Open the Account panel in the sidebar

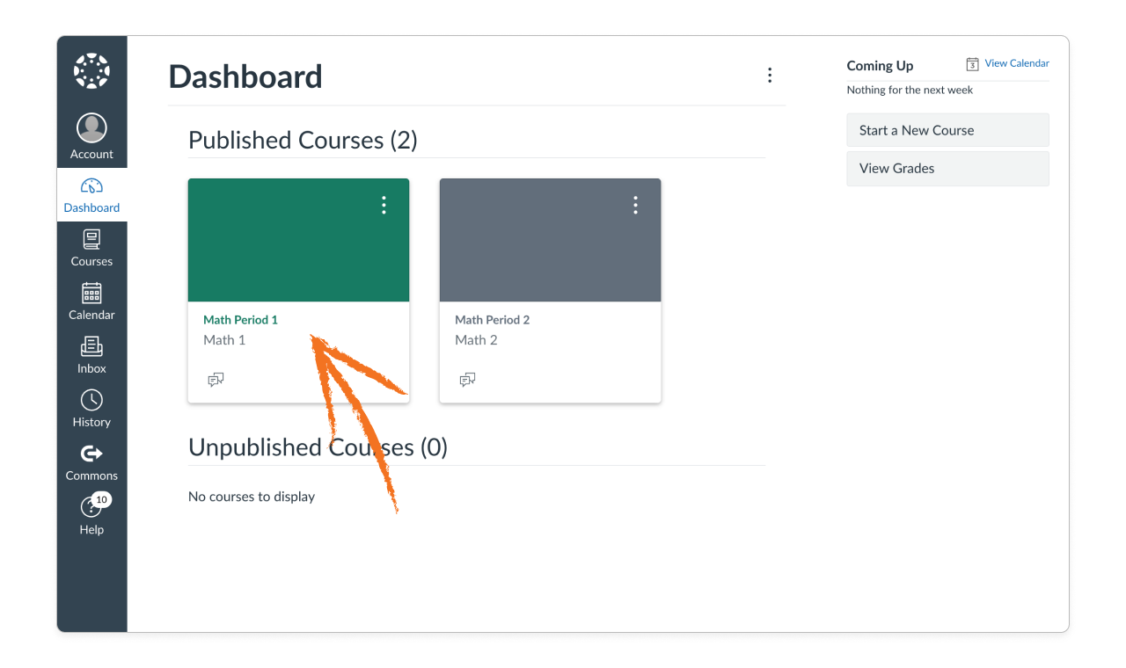tap(91, 134)
